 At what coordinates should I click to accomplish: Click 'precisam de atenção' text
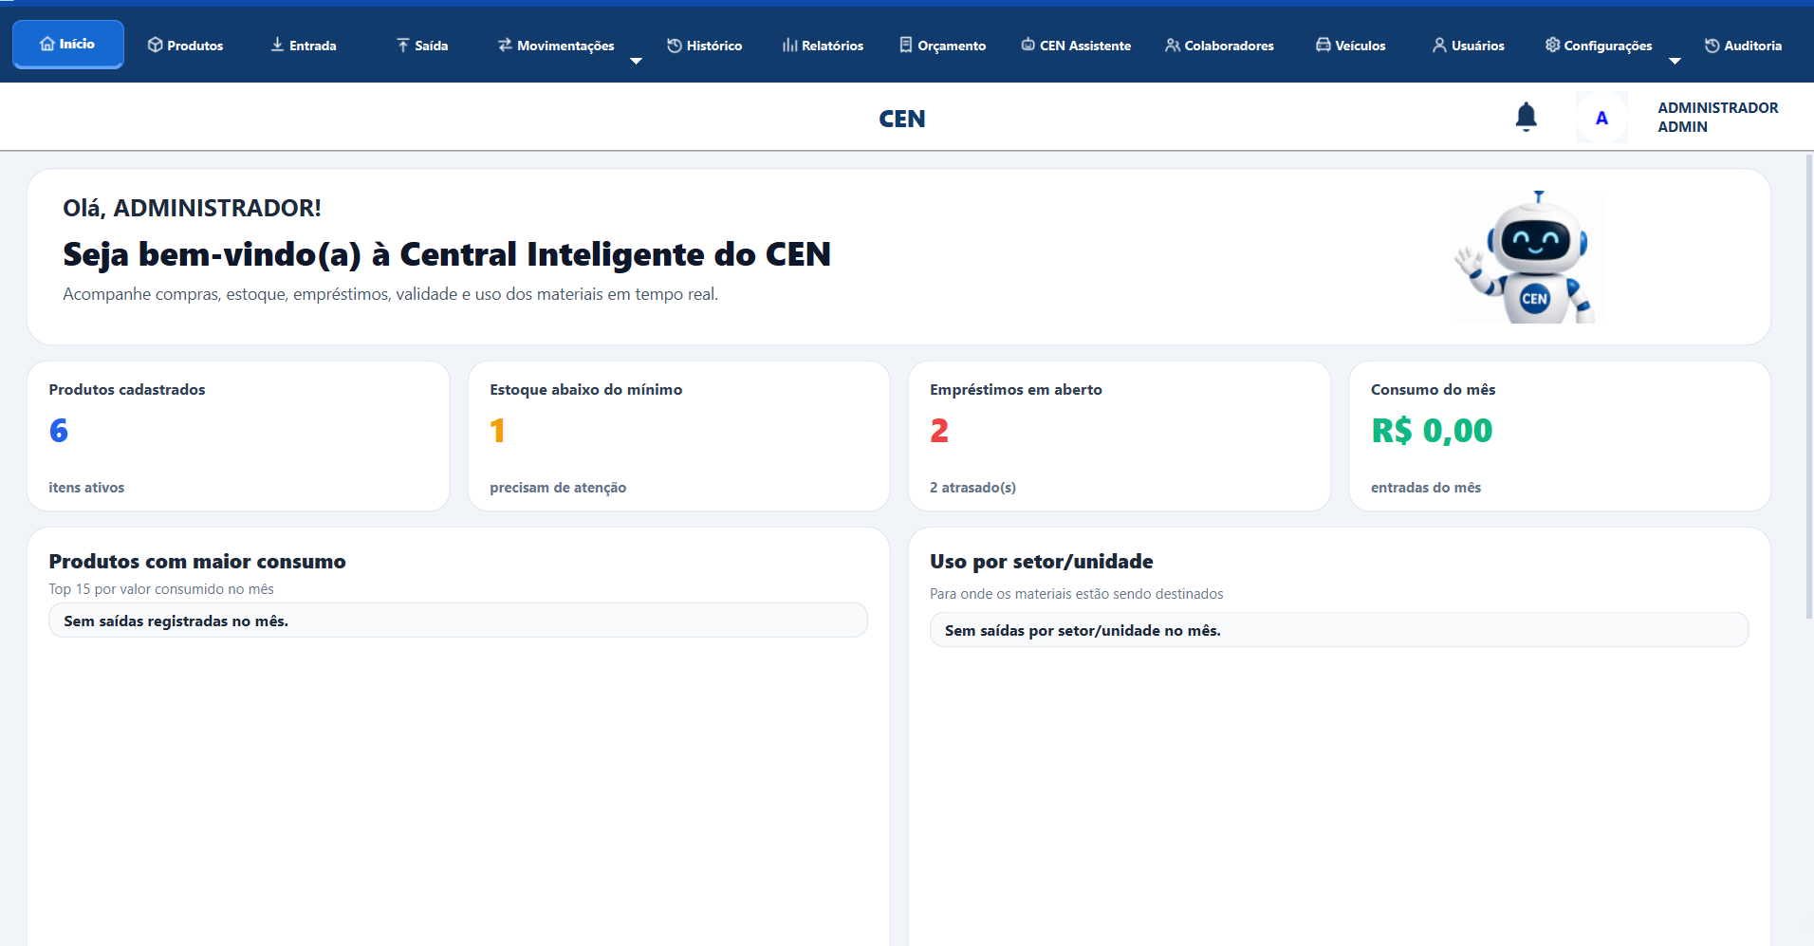coord(558,488)
